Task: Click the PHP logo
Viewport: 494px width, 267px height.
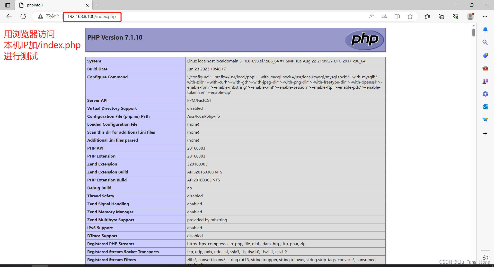Action: click(364, 40)
